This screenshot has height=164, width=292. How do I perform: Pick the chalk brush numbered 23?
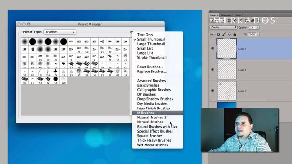click(71, 65)
